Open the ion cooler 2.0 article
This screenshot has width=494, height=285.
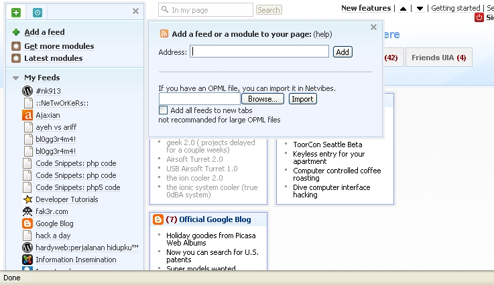(194, 178)
